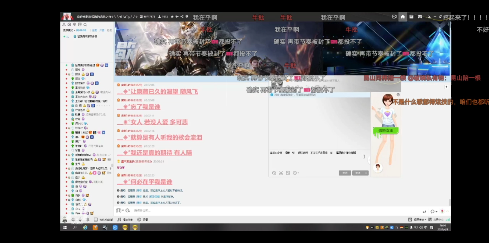Open the audio mixer sliders icon
The width and height of the screenshot is (489, 243).
tap(87, 219)
